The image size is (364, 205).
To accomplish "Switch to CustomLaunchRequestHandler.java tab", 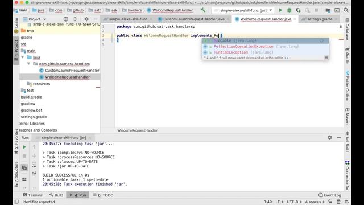I will coord(193,19).
